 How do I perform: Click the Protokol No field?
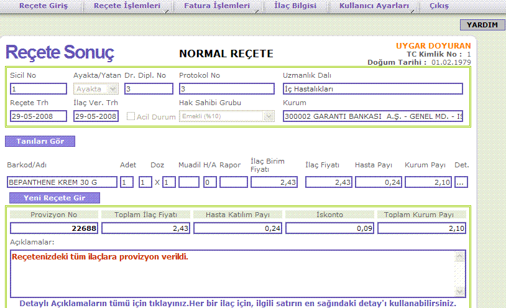pos(226,89)
